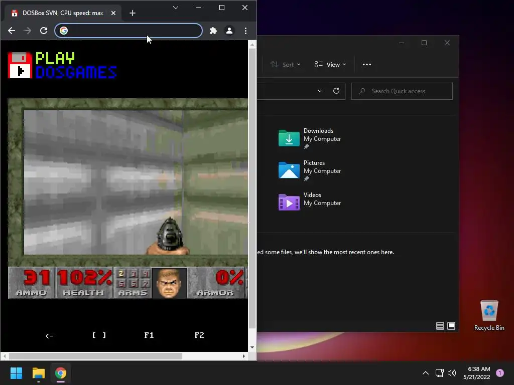Image resolution: width=514 pixels, height=385 pixels.
Task: Select the Downloads folder in File Explorer
Action: [310, 138]
